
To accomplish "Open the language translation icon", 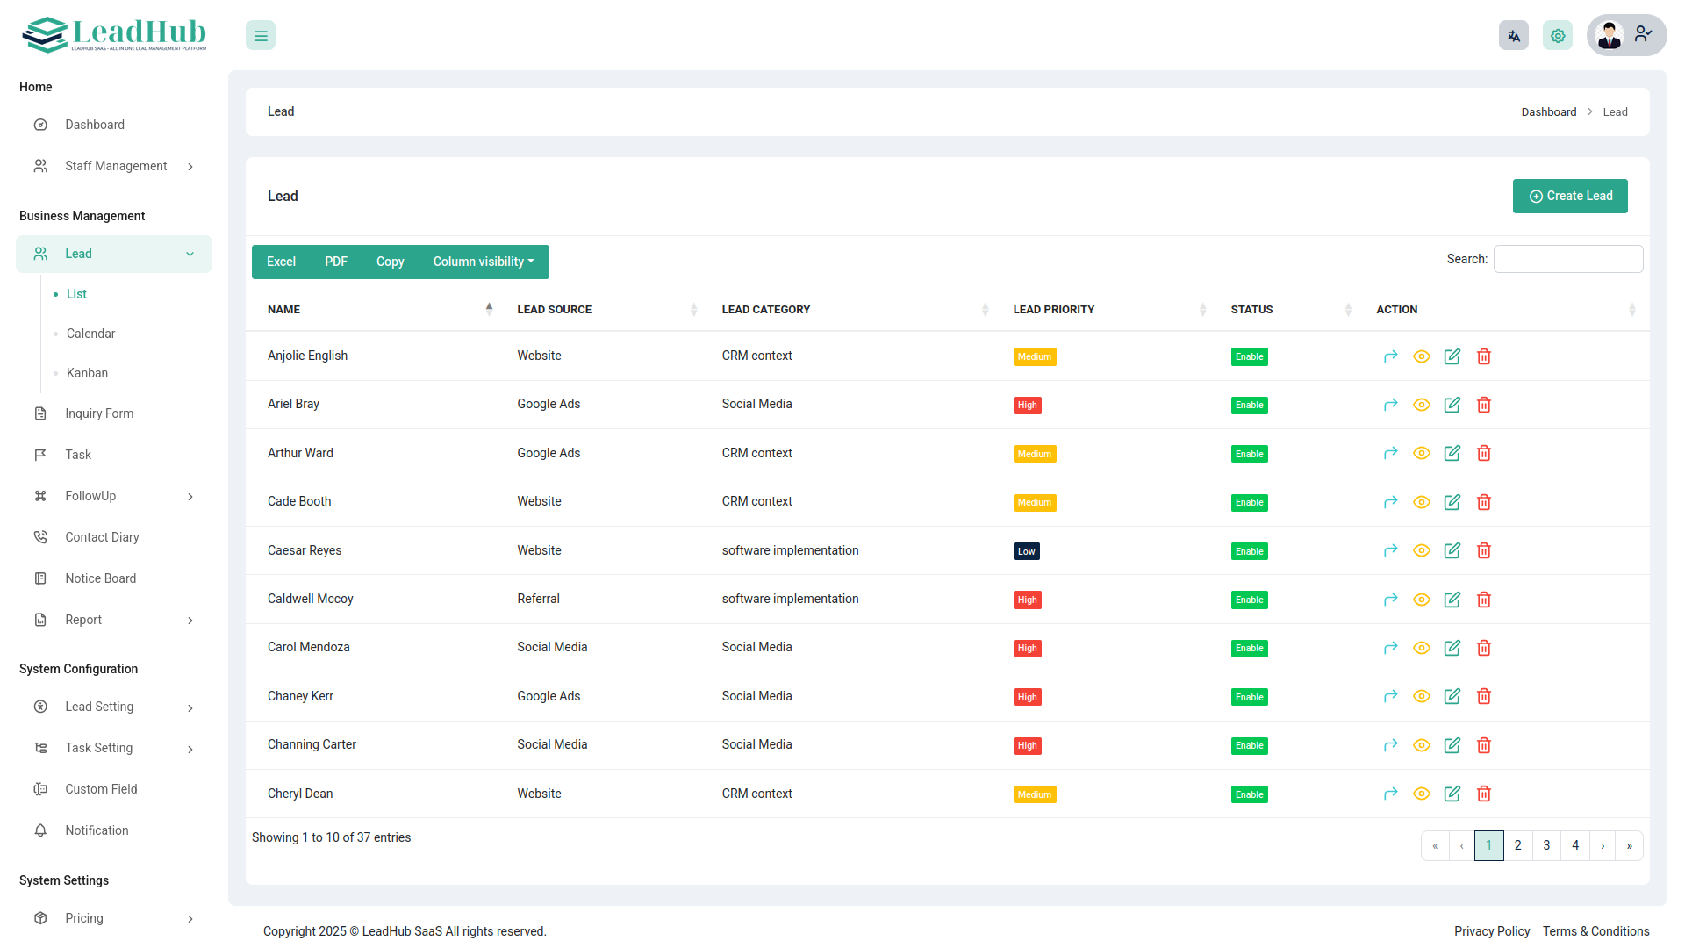I will tap(1513, 36).
